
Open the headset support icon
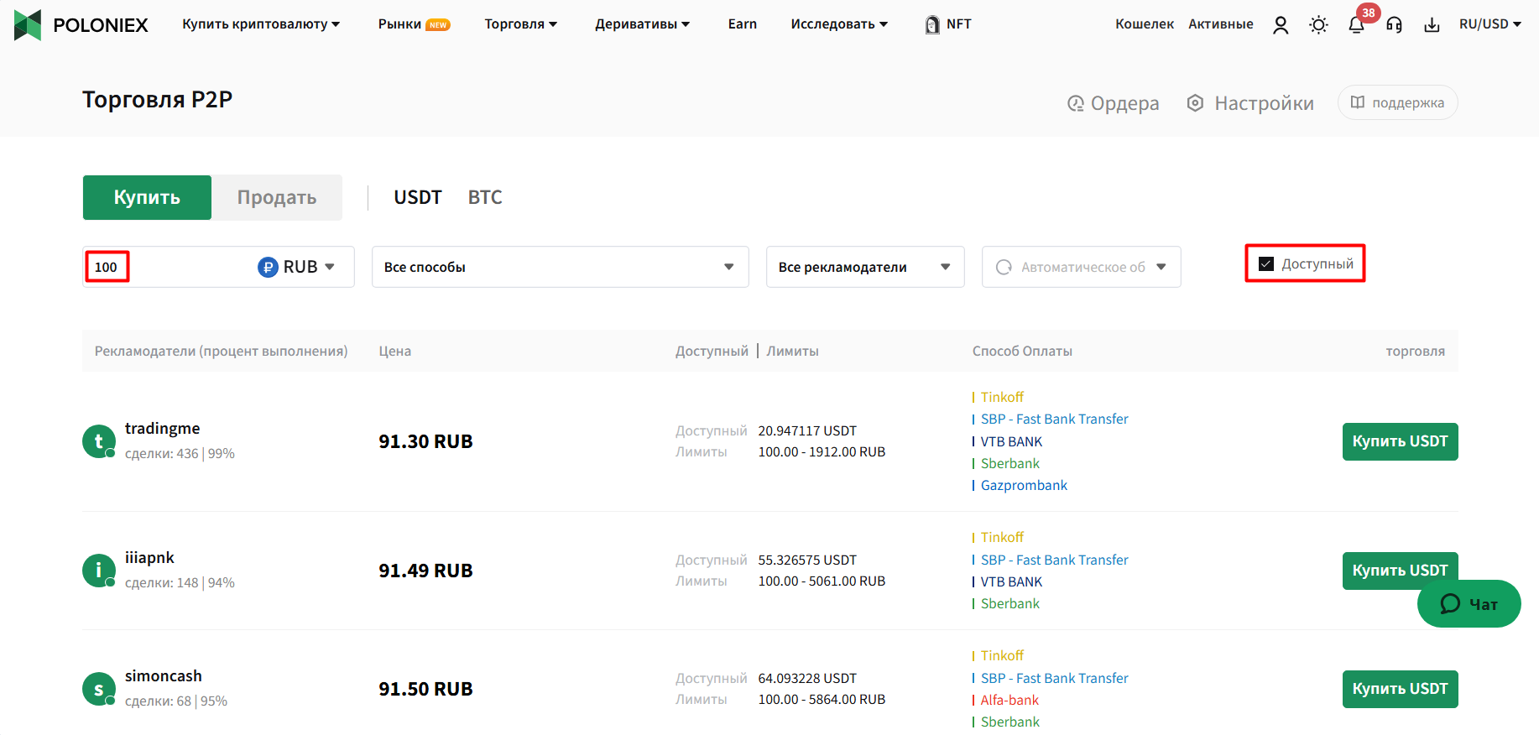point(1395,25)
